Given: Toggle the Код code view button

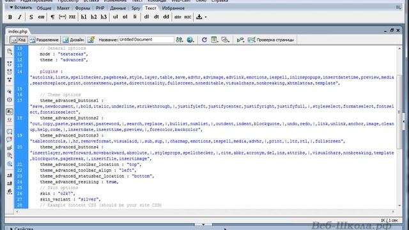Looking at the screenshot, I should (x=19, y=40).
